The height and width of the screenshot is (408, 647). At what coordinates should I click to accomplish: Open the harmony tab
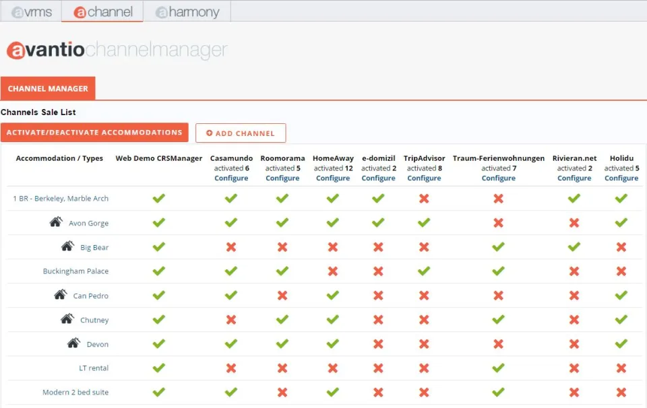187,11
